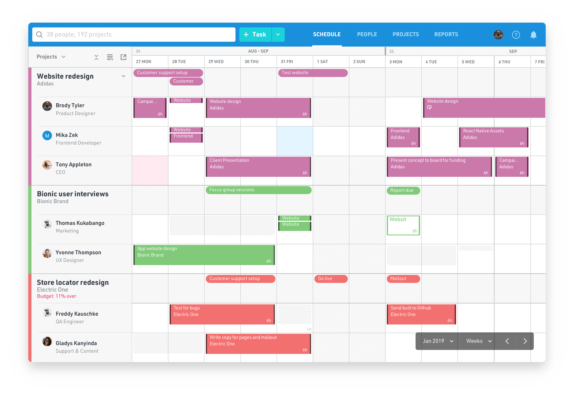Click the help question mark icon

tap(515, 35)
